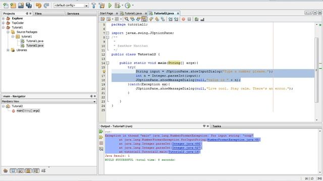Click Stop Macro Recording square icon

189,19
